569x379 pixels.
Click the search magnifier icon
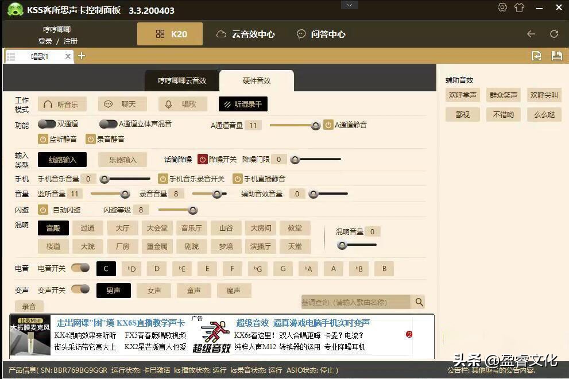[x=419, y=301]
